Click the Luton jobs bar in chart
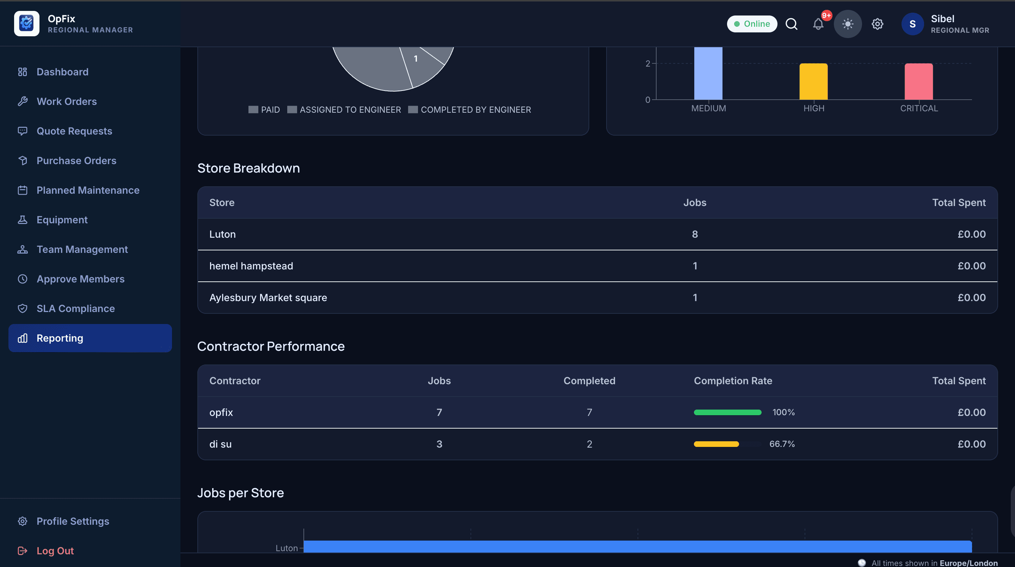 (x=638, y=547)
